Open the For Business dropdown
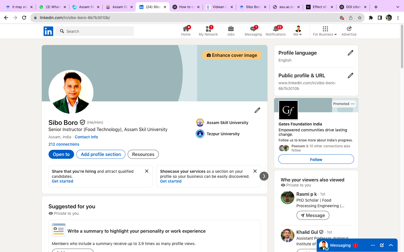The width and height of the screenshot is (404, 252). coord(325,31)
